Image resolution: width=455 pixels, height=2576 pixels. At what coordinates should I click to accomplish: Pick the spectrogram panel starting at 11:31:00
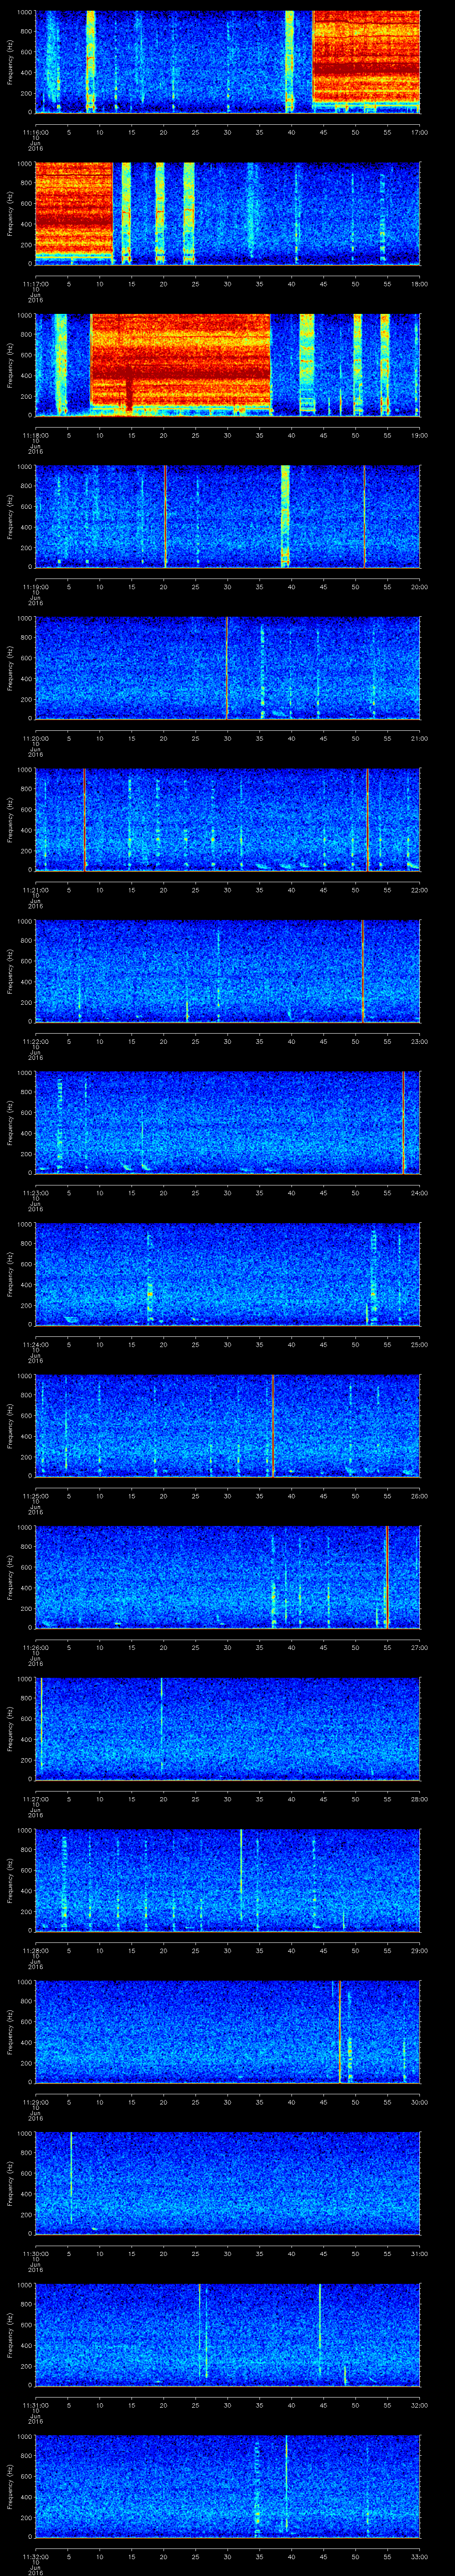pyautogui.click(x=227, y=2334)
